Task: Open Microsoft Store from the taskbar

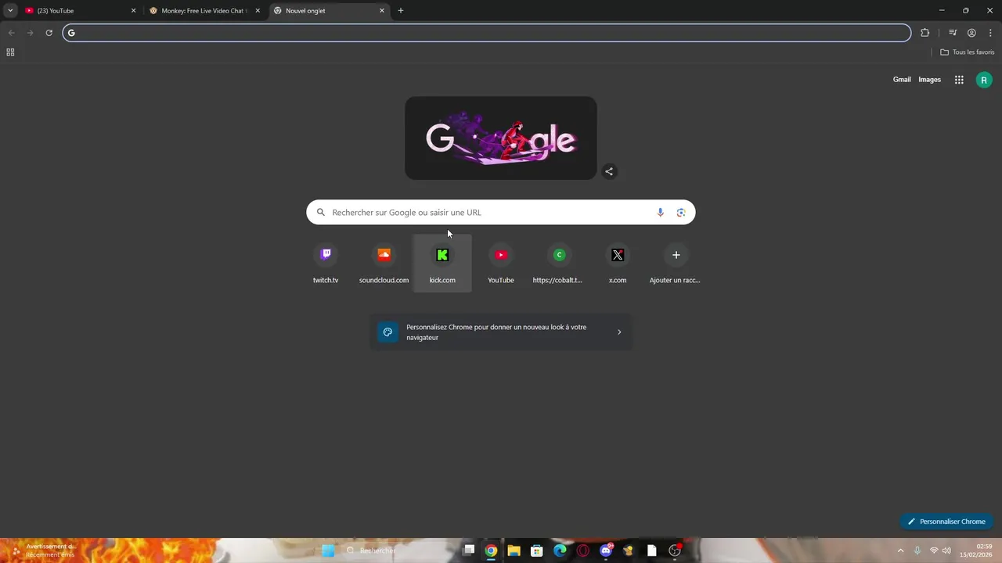Action: (536, 550)
